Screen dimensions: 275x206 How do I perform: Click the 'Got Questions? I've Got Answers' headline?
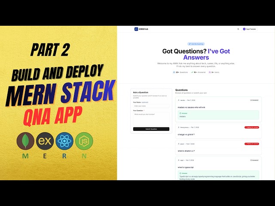click(196, 54)
